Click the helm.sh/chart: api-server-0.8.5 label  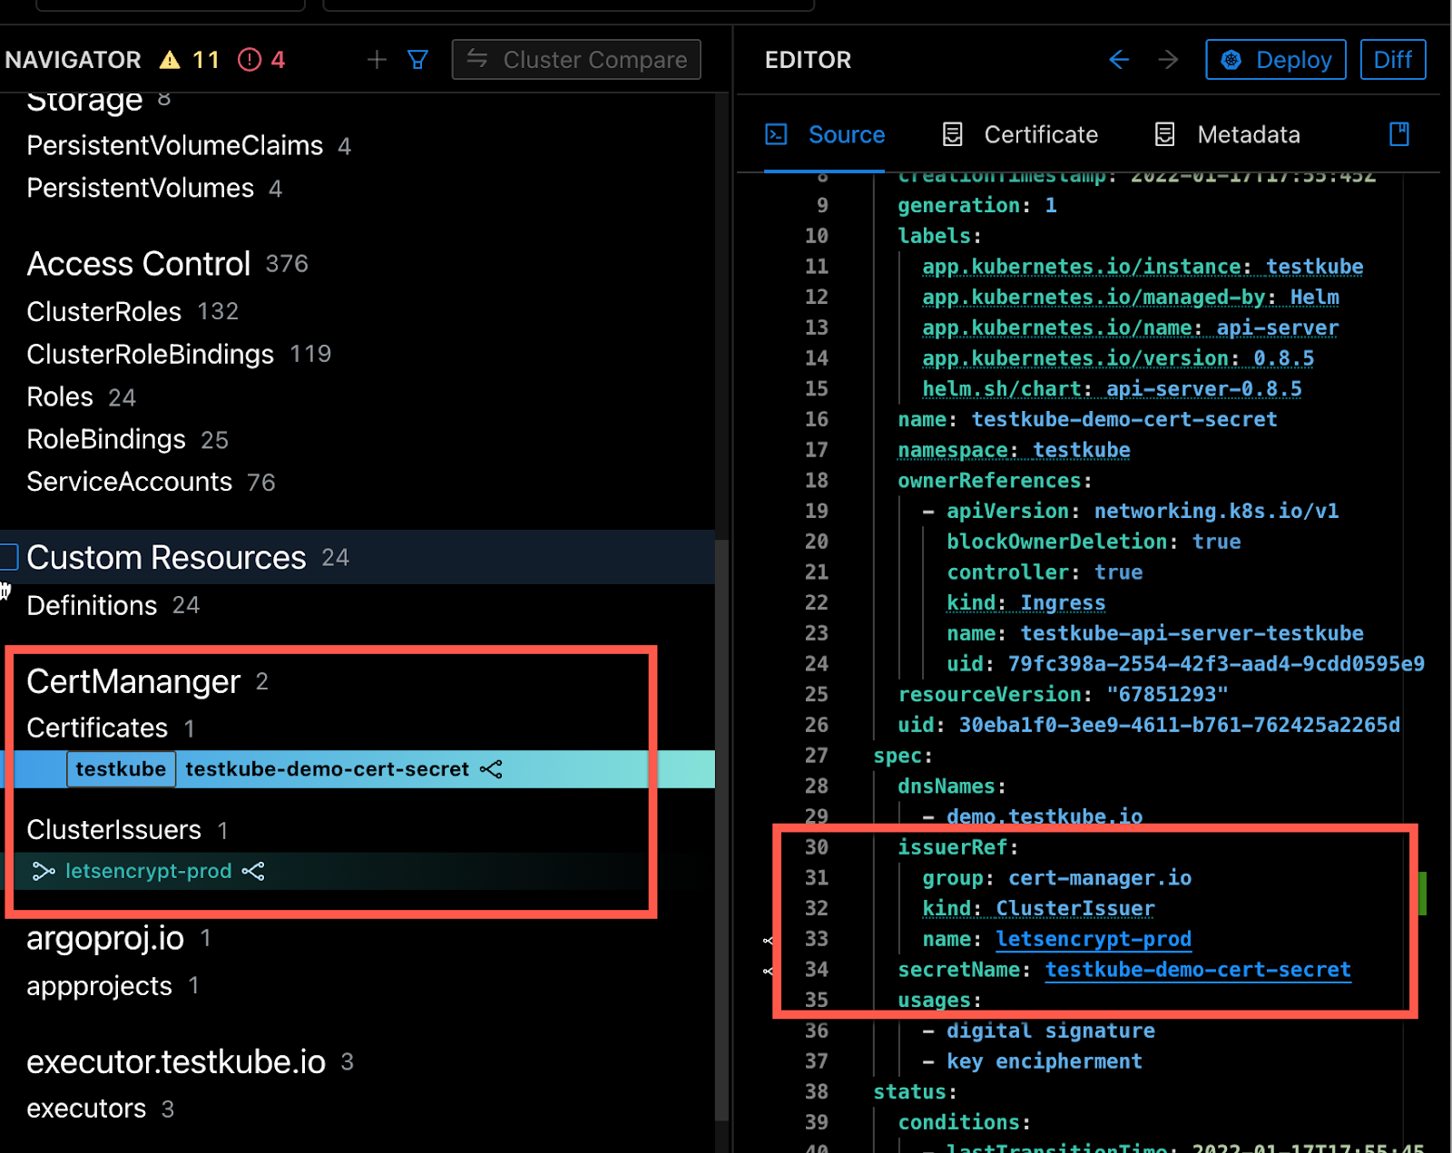coord(1112,389)
